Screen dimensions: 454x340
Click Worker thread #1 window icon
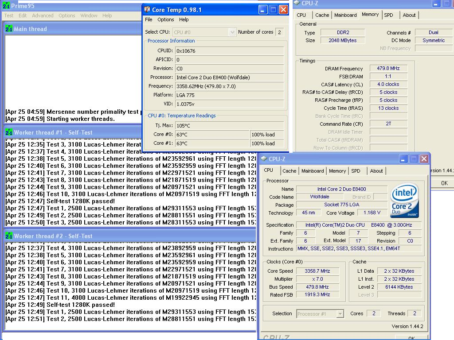(9, 132)
